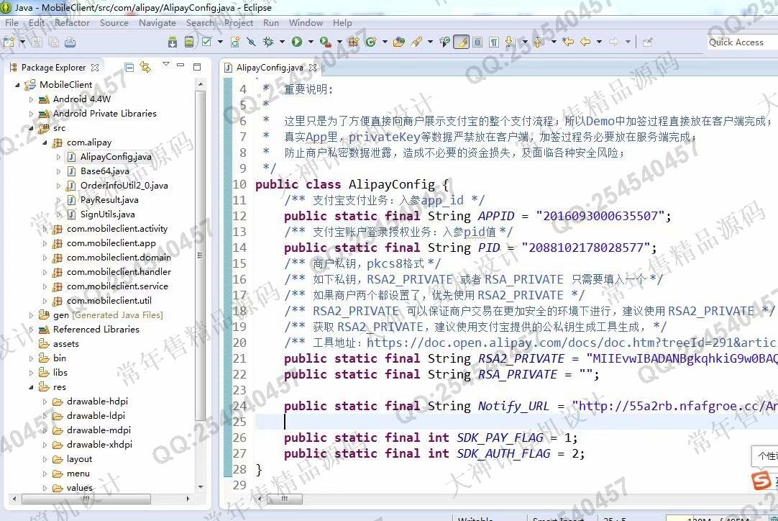Open the Package Explorer View Menu triangle
Image resolution: width=778 pixels, height=521 pixels.
(x=166, y=65)
